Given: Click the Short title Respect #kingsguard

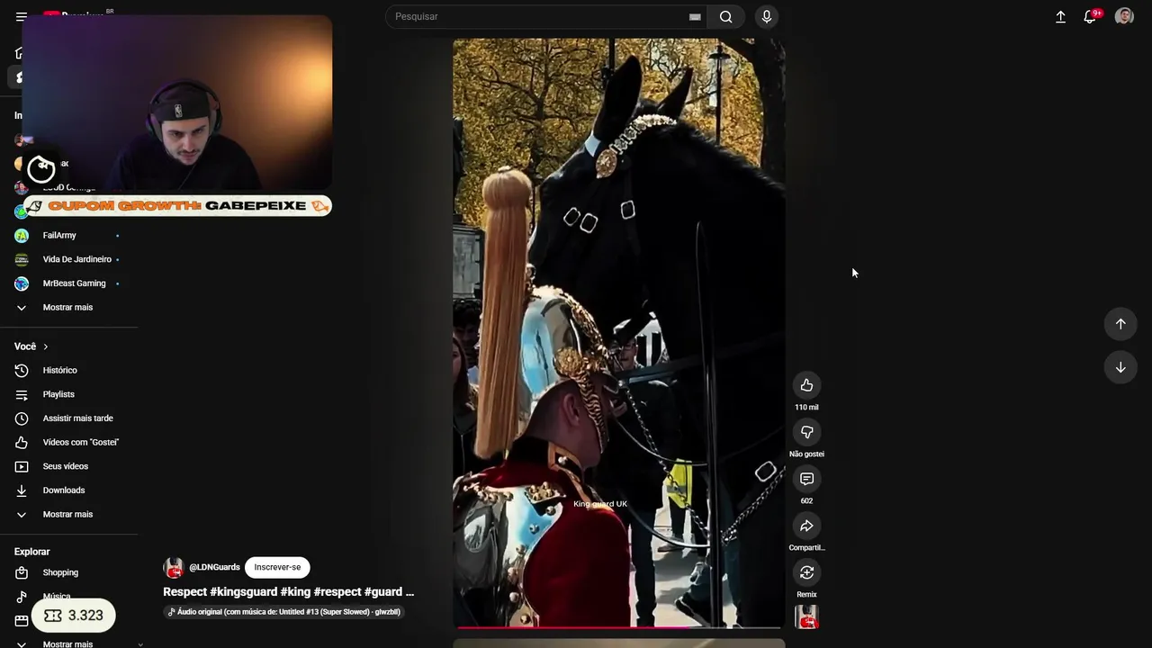Looking at the screenshot, I should [288, 592].
